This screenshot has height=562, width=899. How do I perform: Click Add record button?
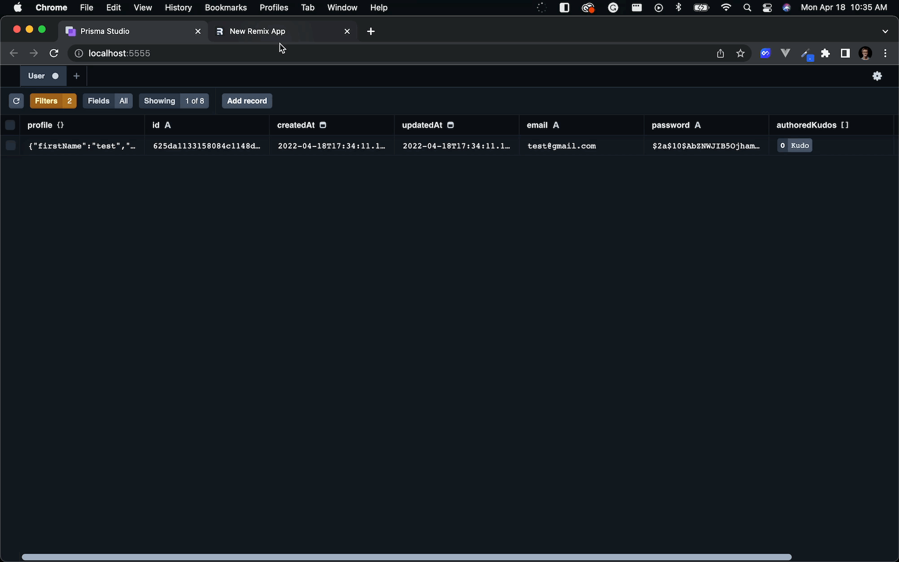(x=247, y=101)
